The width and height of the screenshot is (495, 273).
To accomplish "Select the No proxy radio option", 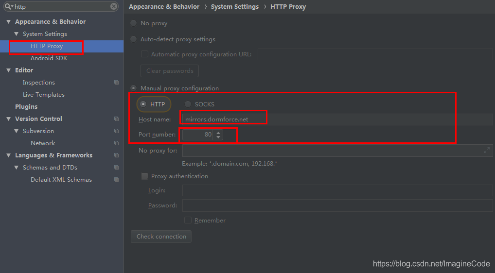I will pos(134,23).
